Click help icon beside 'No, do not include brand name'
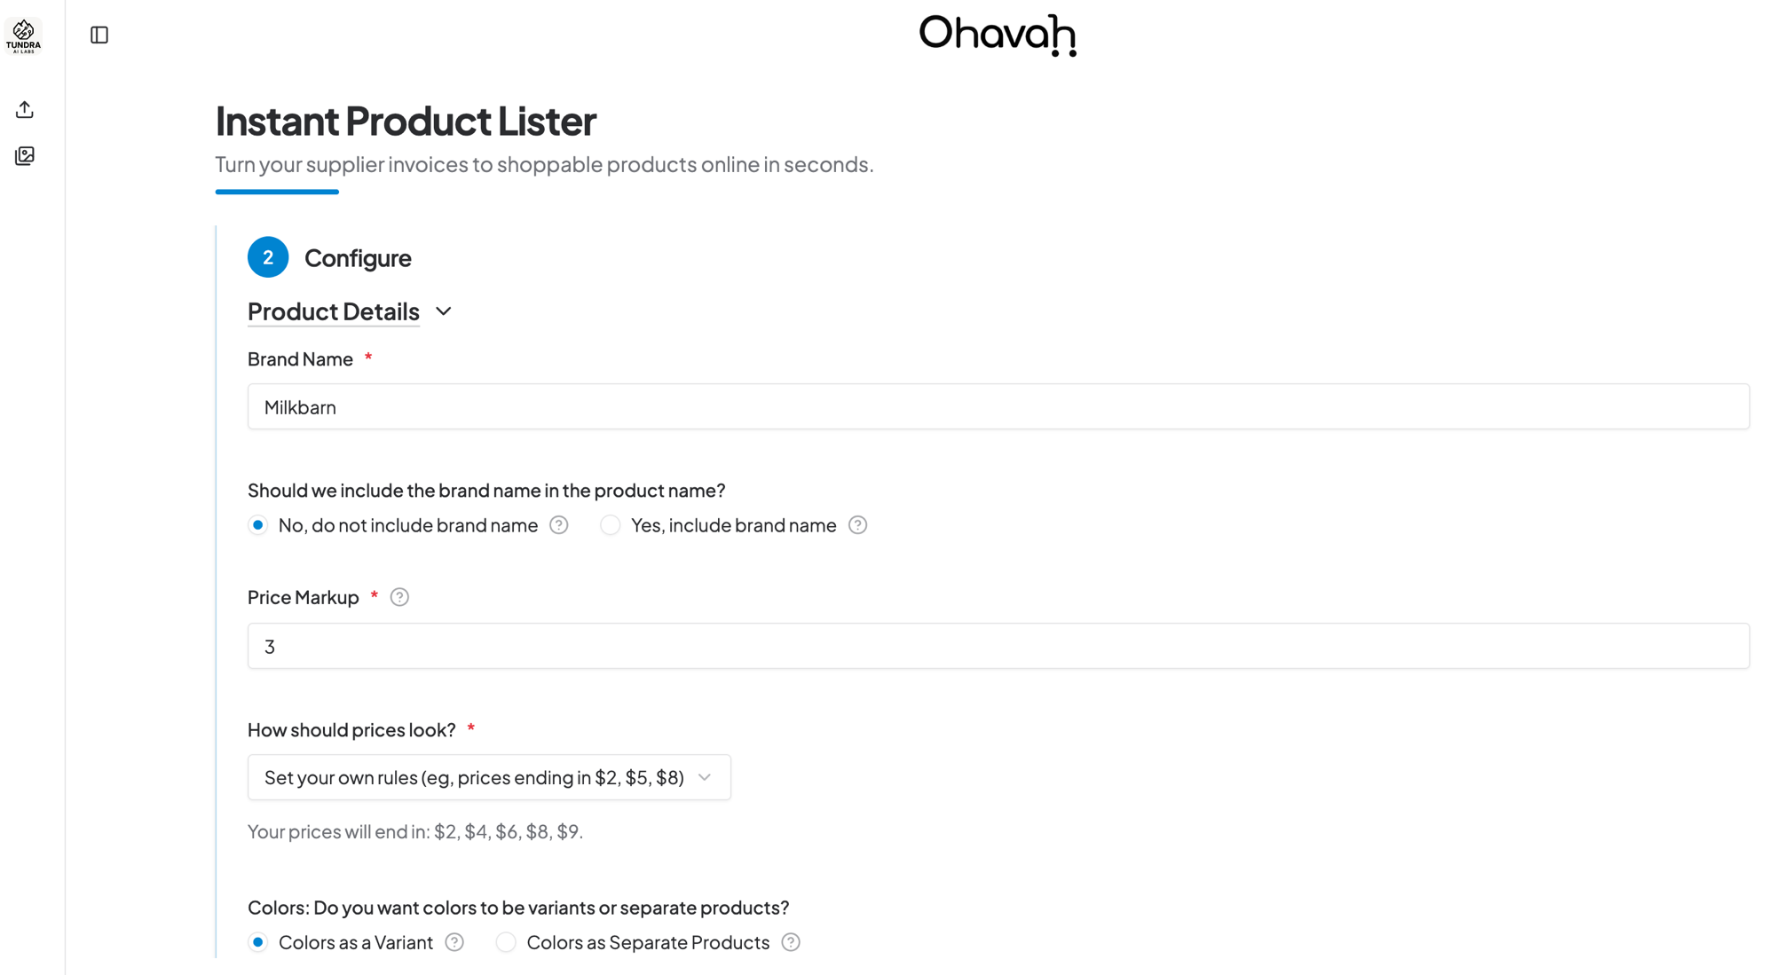The image size is (1775, 975). tap(559, 525)
